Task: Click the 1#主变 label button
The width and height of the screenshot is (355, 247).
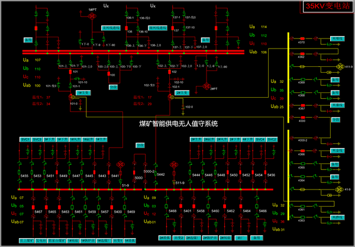Action: coord(83,92)
